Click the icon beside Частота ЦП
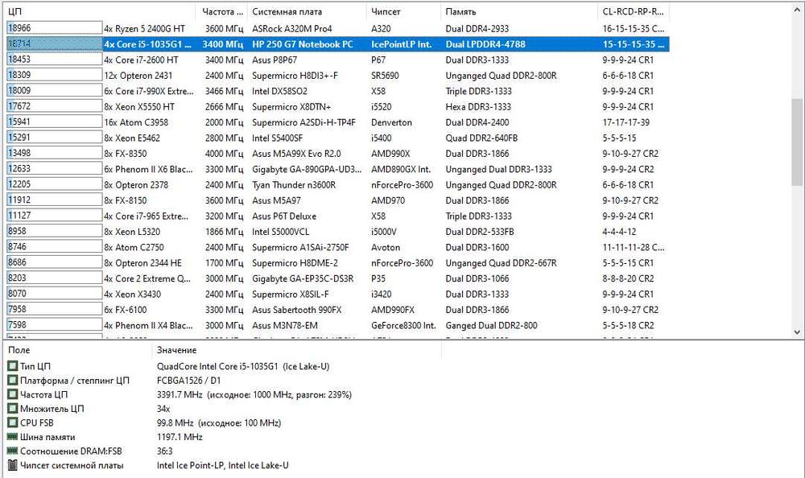The width and height of the screenshot is (805, 478). (12, 394)
